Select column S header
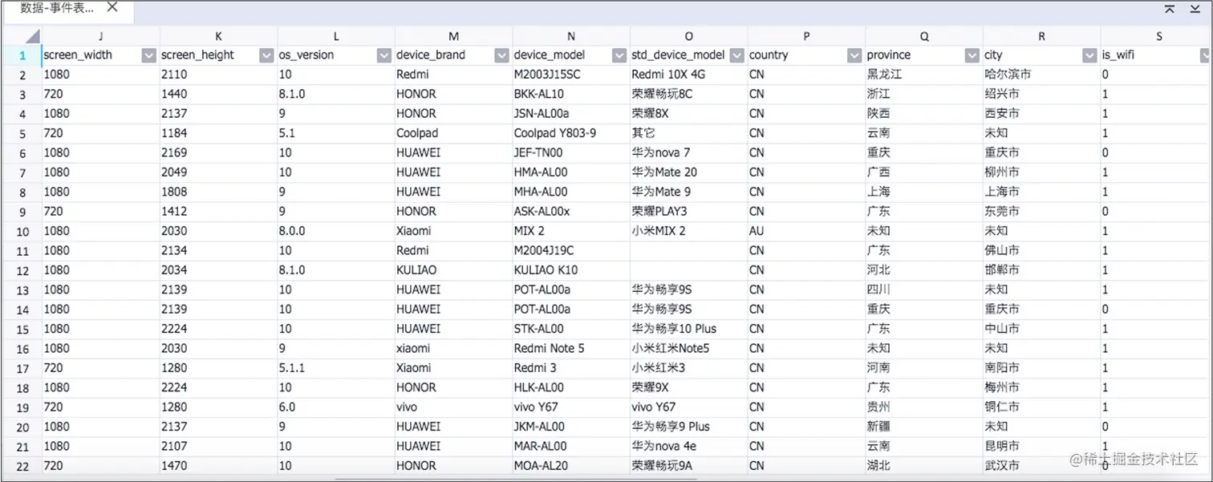 click(x=1156, y=36)
